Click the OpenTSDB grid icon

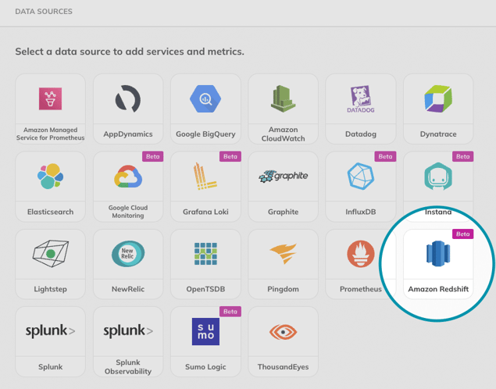pos(205,254)
